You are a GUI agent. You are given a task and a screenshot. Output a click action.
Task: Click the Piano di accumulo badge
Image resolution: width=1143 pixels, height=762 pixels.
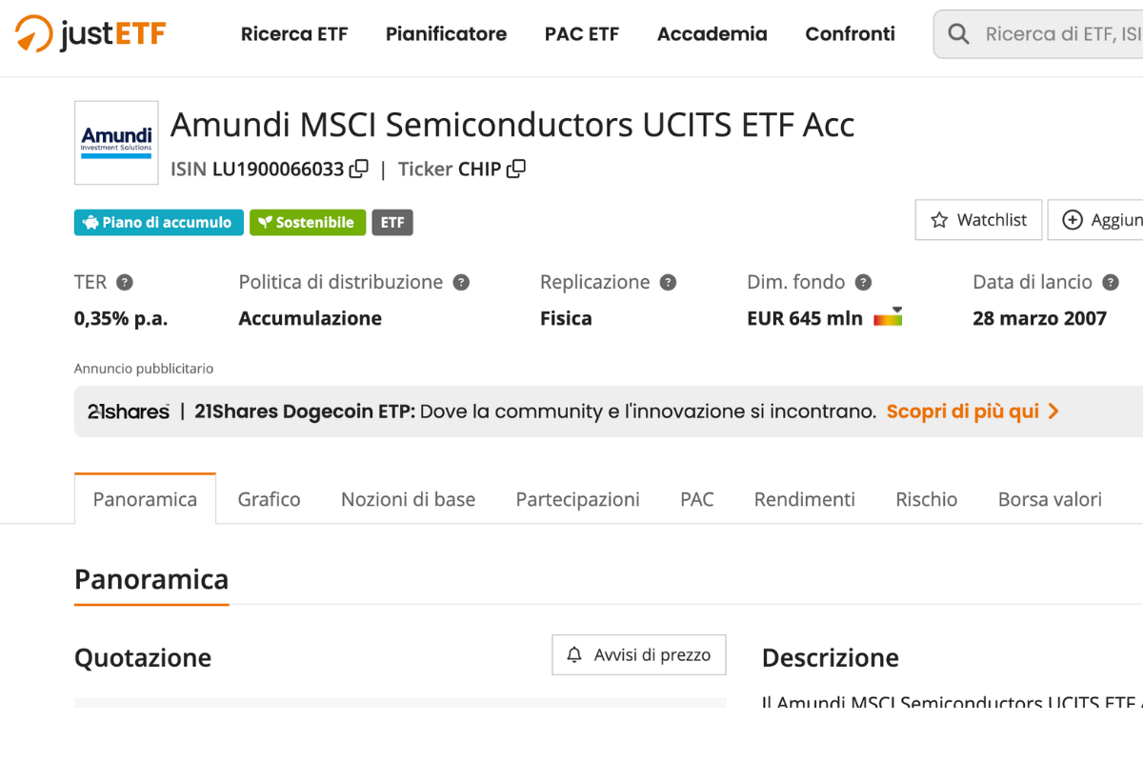tap(158, 222)
